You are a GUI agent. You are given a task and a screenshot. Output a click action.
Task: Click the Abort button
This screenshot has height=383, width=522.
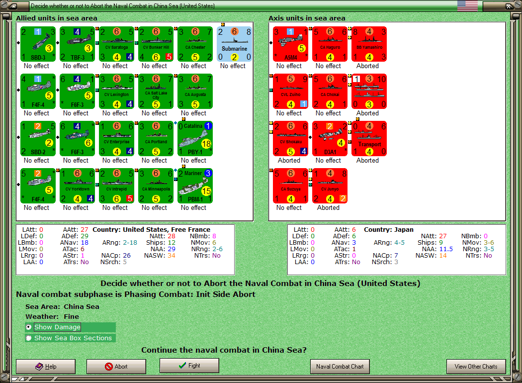(x=116, y=367)
